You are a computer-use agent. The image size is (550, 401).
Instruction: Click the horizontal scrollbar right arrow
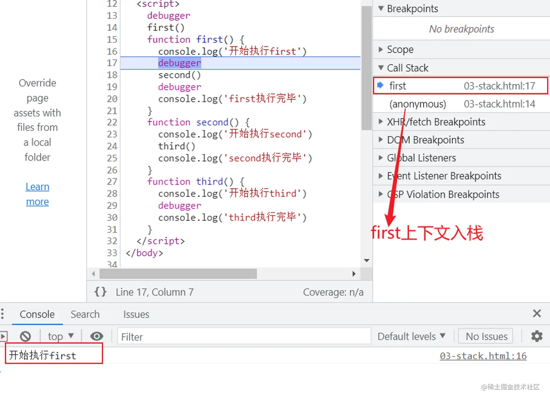click(x=354, y=274)
